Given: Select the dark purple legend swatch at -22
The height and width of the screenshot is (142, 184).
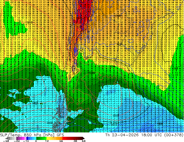Looking at the screenshot, I should click(x=17, y=138).
